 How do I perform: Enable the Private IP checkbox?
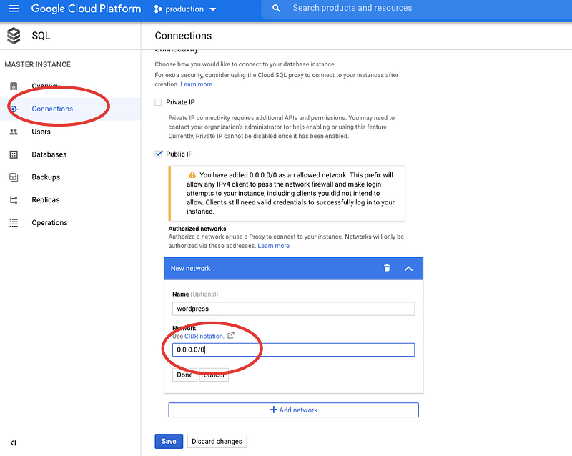tap(158, 102)
